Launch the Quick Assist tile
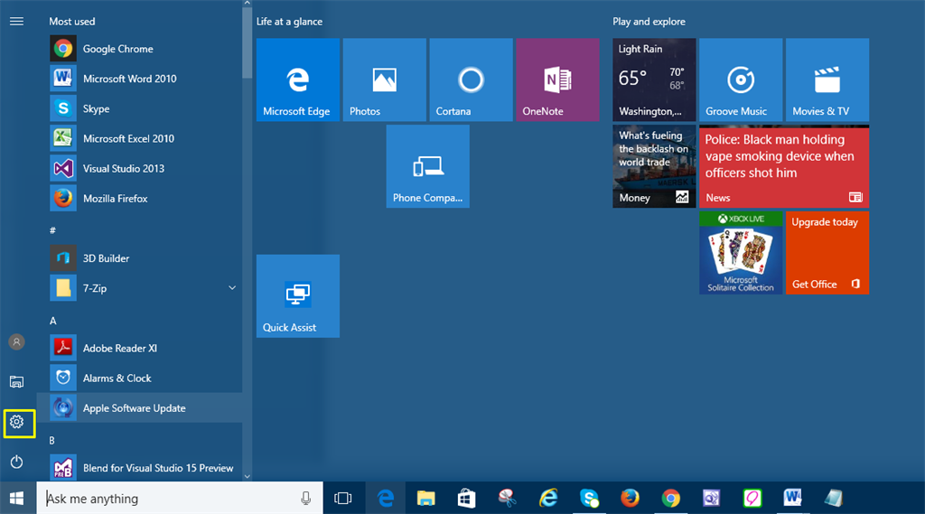The image size is (925, 514). 297,296
